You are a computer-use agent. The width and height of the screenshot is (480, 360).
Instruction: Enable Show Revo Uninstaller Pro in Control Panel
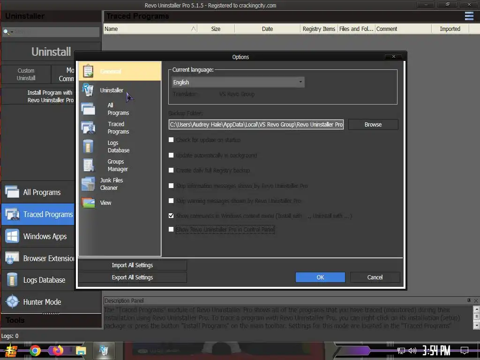pyautogui.click(x=171, y=229)
